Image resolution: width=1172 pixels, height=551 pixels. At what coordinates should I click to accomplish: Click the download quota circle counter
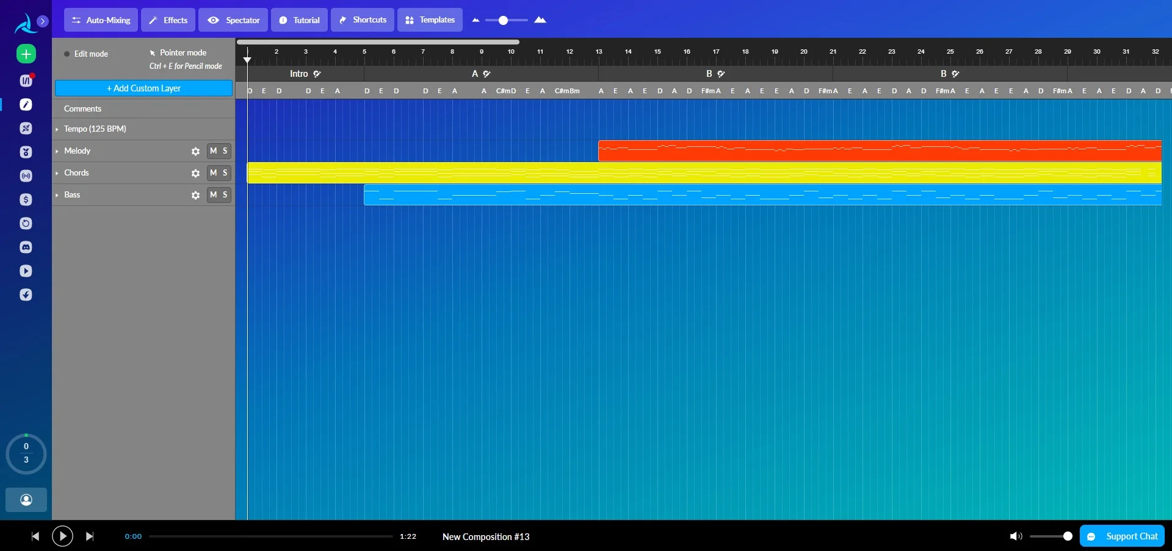[26, 453]
